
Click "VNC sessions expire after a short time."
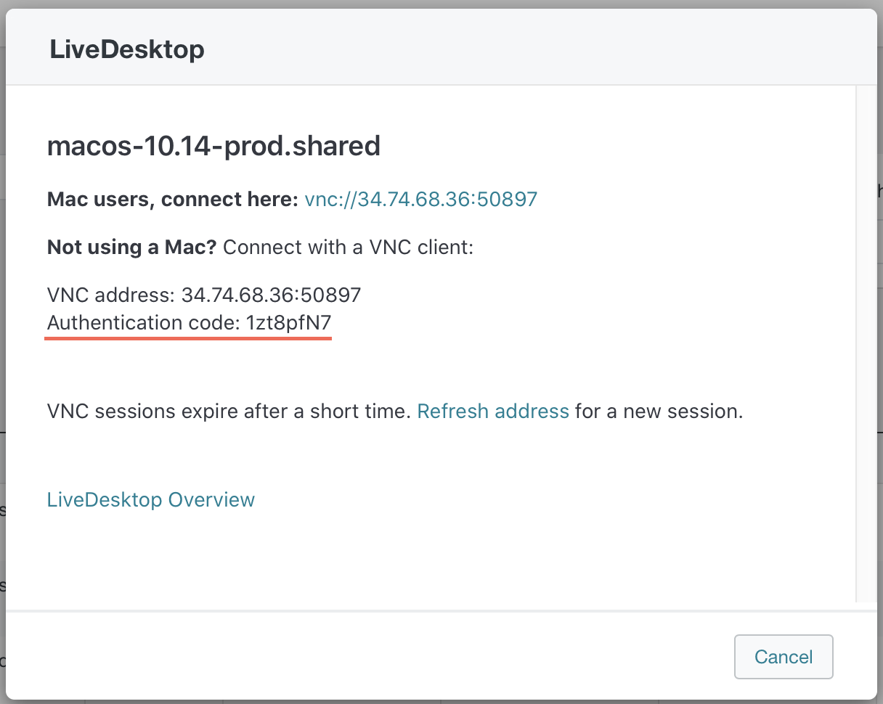(229, 412)
